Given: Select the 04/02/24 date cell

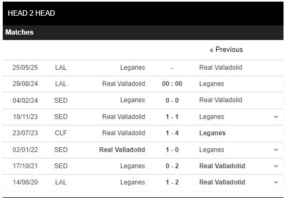Looking at the screenshot, I should [x=25, y=101].
